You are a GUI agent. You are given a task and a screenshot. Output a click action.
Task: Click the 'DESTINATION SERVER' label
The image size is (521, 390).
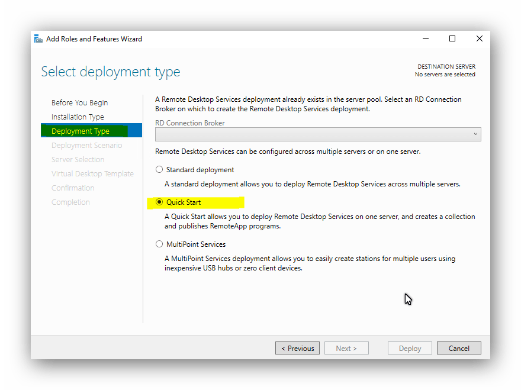click(x=446, y=66)
